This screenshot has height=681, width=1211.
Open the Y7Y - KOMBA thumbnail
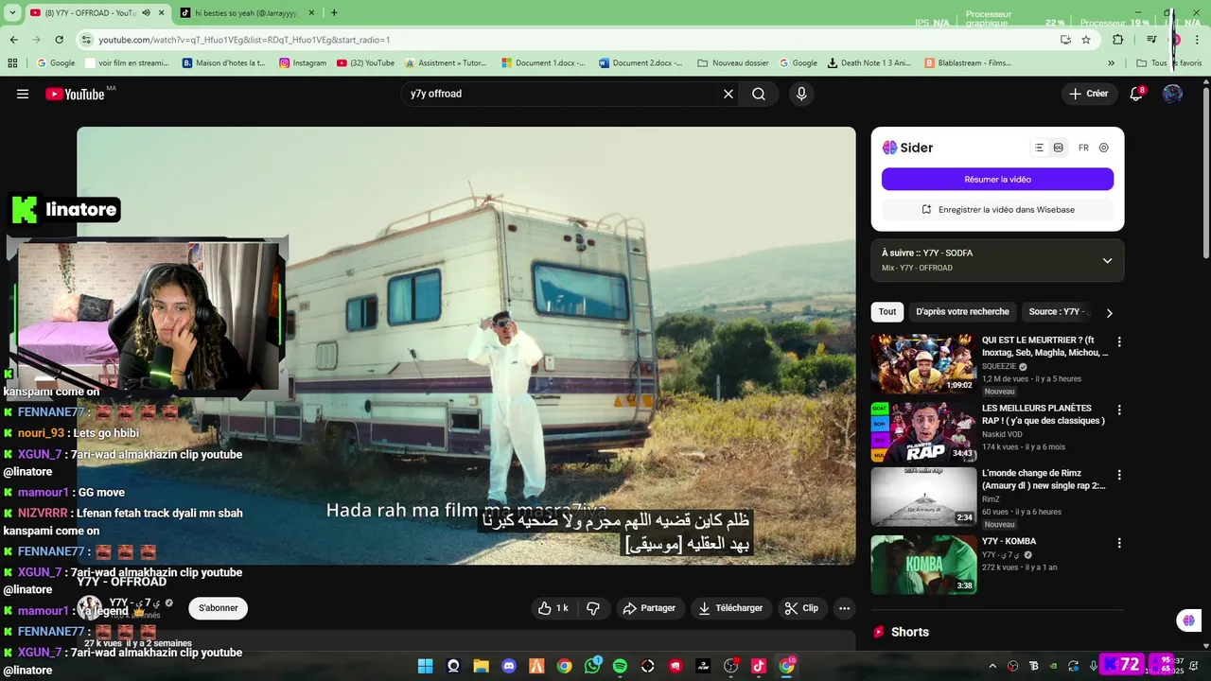click(923, 565)
